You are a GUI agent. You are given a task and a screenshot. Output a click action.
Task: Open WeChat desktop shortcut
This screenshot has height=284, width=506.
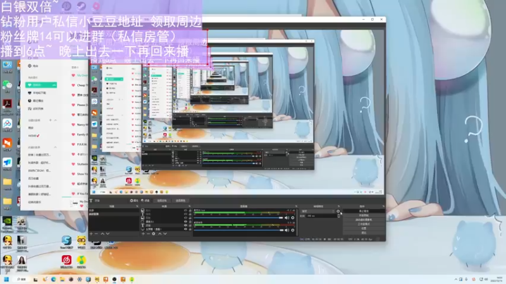7,85
